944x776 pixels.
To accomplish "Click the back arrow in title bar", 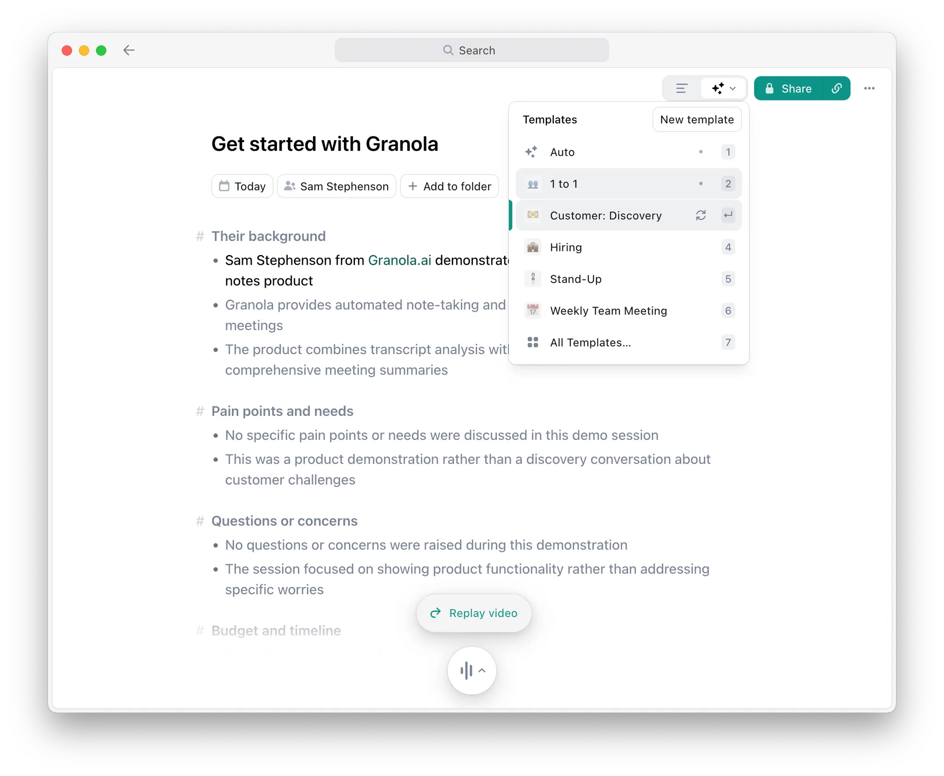I will (129, 50).
